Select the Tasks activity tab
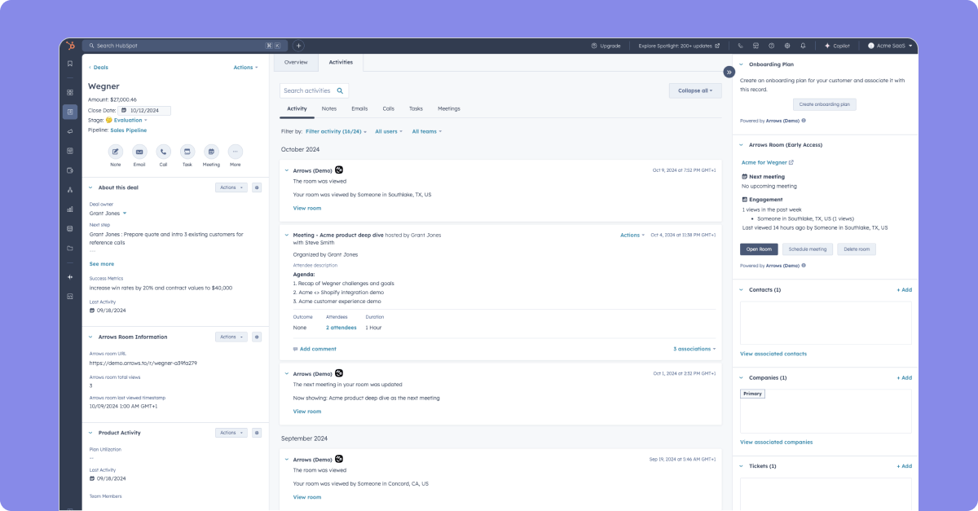This screenshot has height=511, width=978. (416, 108)
